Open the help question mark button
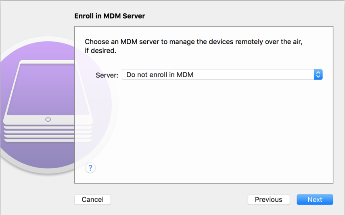345x215 pixels. coord(90,168)
